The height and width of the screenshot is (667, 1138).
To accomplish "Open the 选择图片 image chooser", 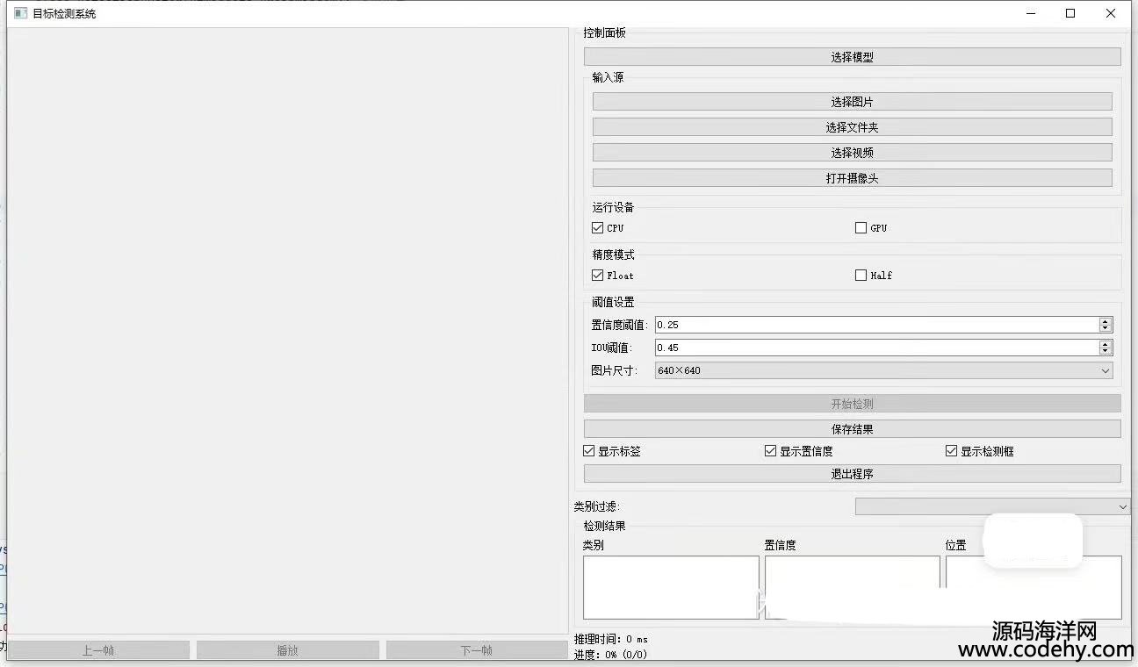I will (852, 102).
